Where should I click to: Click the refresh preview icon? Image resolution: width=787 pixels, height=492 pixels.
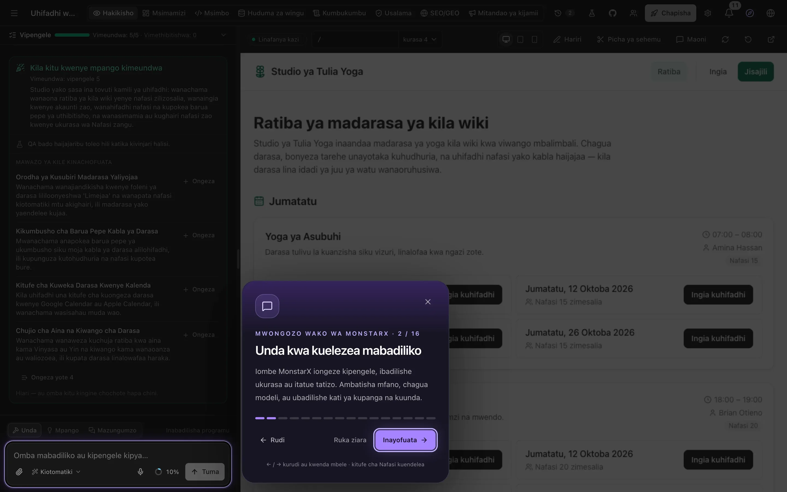(725, 39)
